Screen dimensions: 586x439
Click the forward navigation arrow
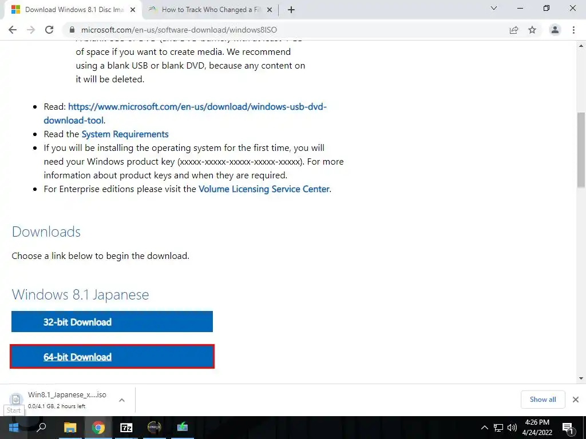click(31, 30)
